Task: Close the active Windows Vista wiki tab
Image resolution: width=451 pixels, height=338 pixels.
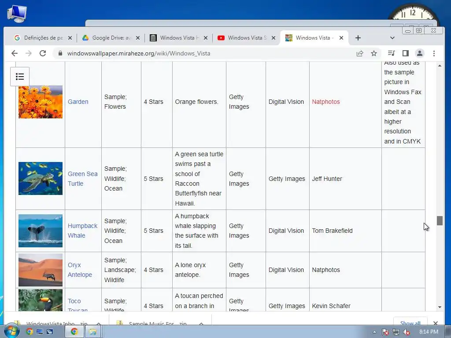Action: click(x=341, y=38)
